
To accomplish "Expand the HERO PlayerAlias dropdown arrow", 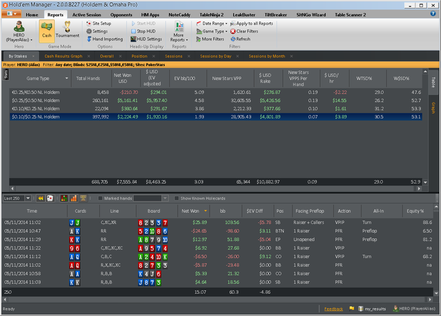I will coord(31,40).
